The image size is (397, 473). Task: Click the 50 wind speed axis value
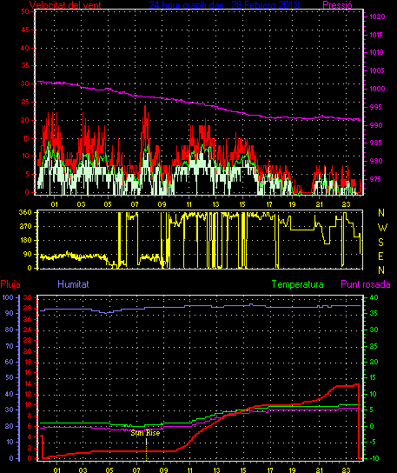[x=25, y=11]
